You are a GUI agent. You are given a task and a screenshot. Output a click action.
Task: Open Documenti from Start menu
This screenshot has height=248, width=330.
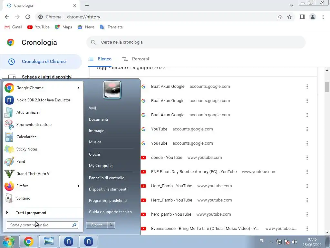98,119
